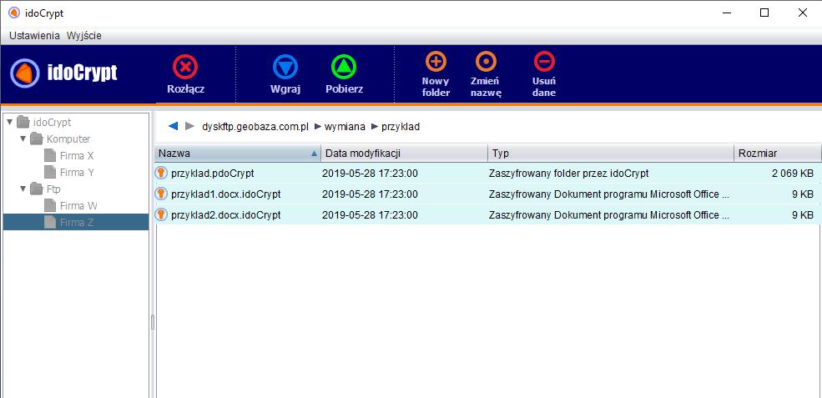Viewport: 822px width, 398px height.
Task: Go to wymiana in breadcrumb path
Action: tap(345, 127)
